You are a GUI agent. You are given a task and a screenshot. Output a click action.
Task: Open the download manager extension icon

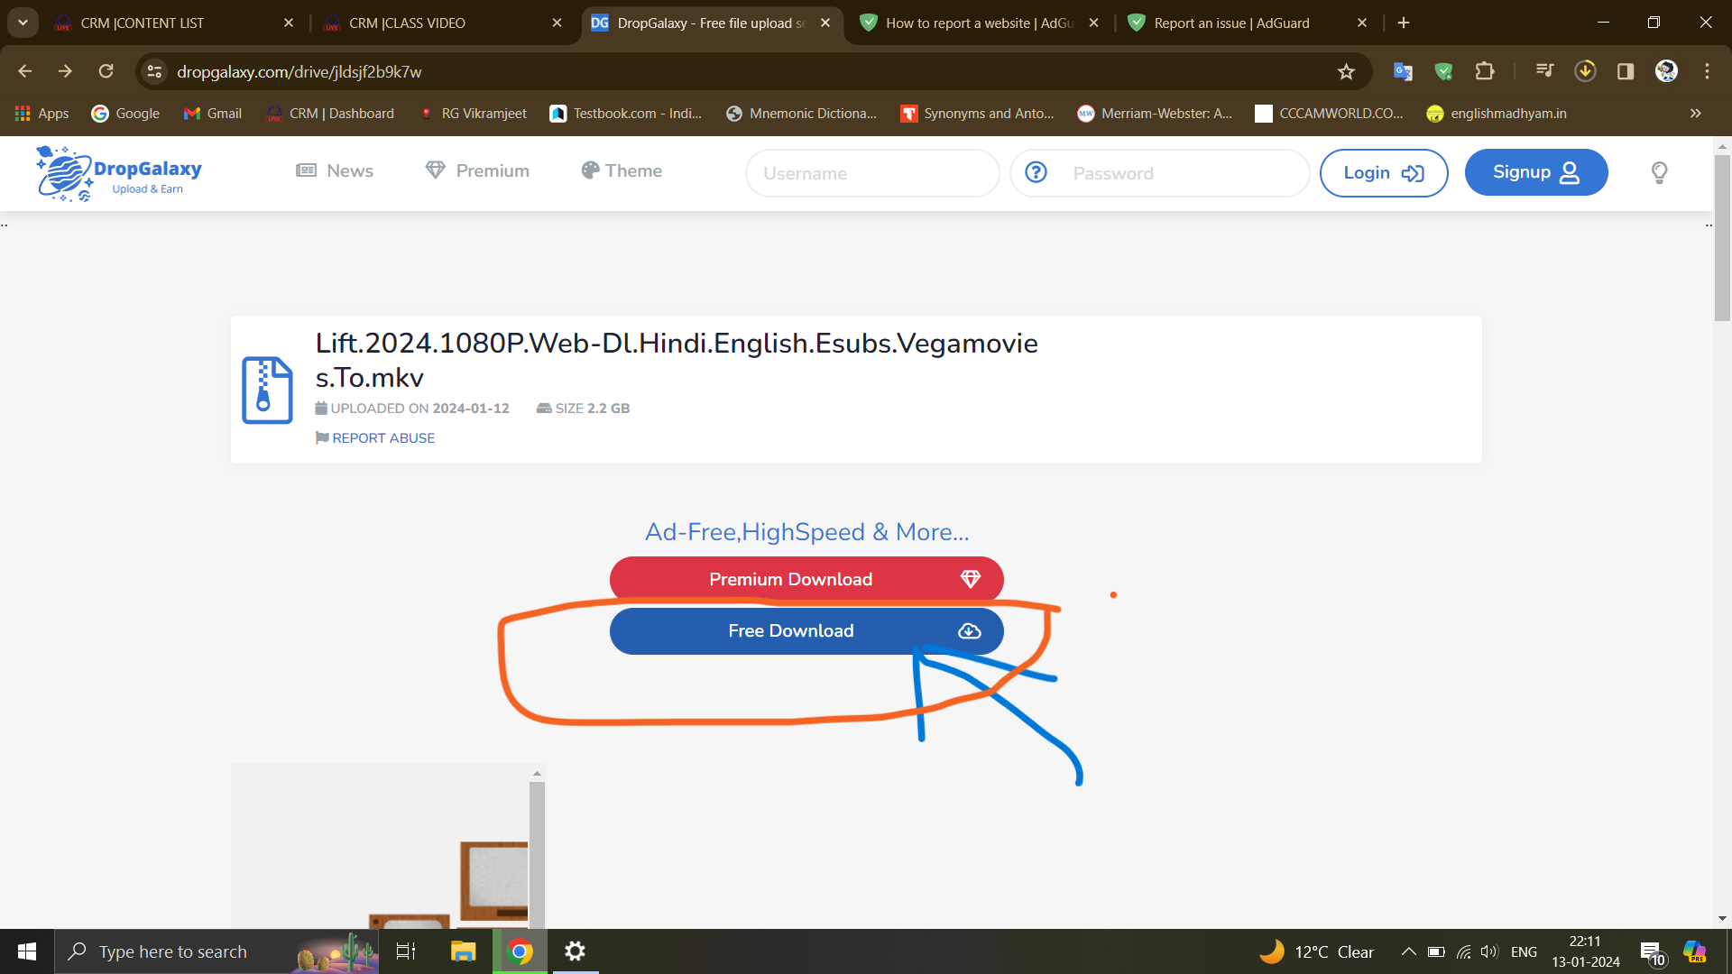click(x=1585, y=71)
